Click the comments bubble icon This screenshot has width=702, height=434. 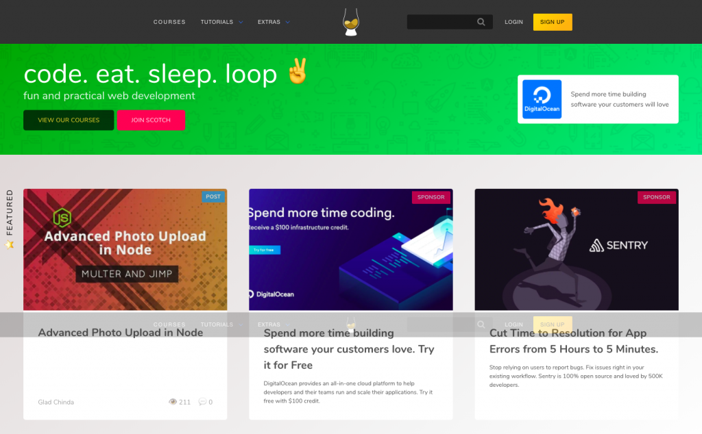[x=202, y=402]
